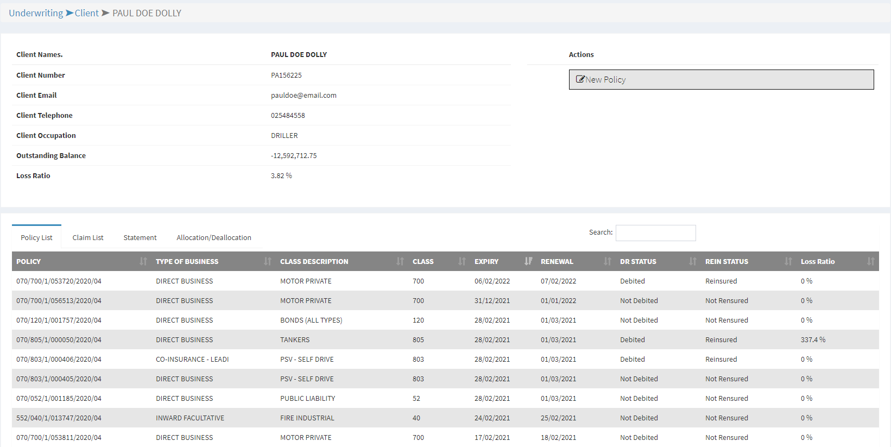Sort by DR STATUS arrows icon
The image size is (891, 447).
click(x=693, y=261)
